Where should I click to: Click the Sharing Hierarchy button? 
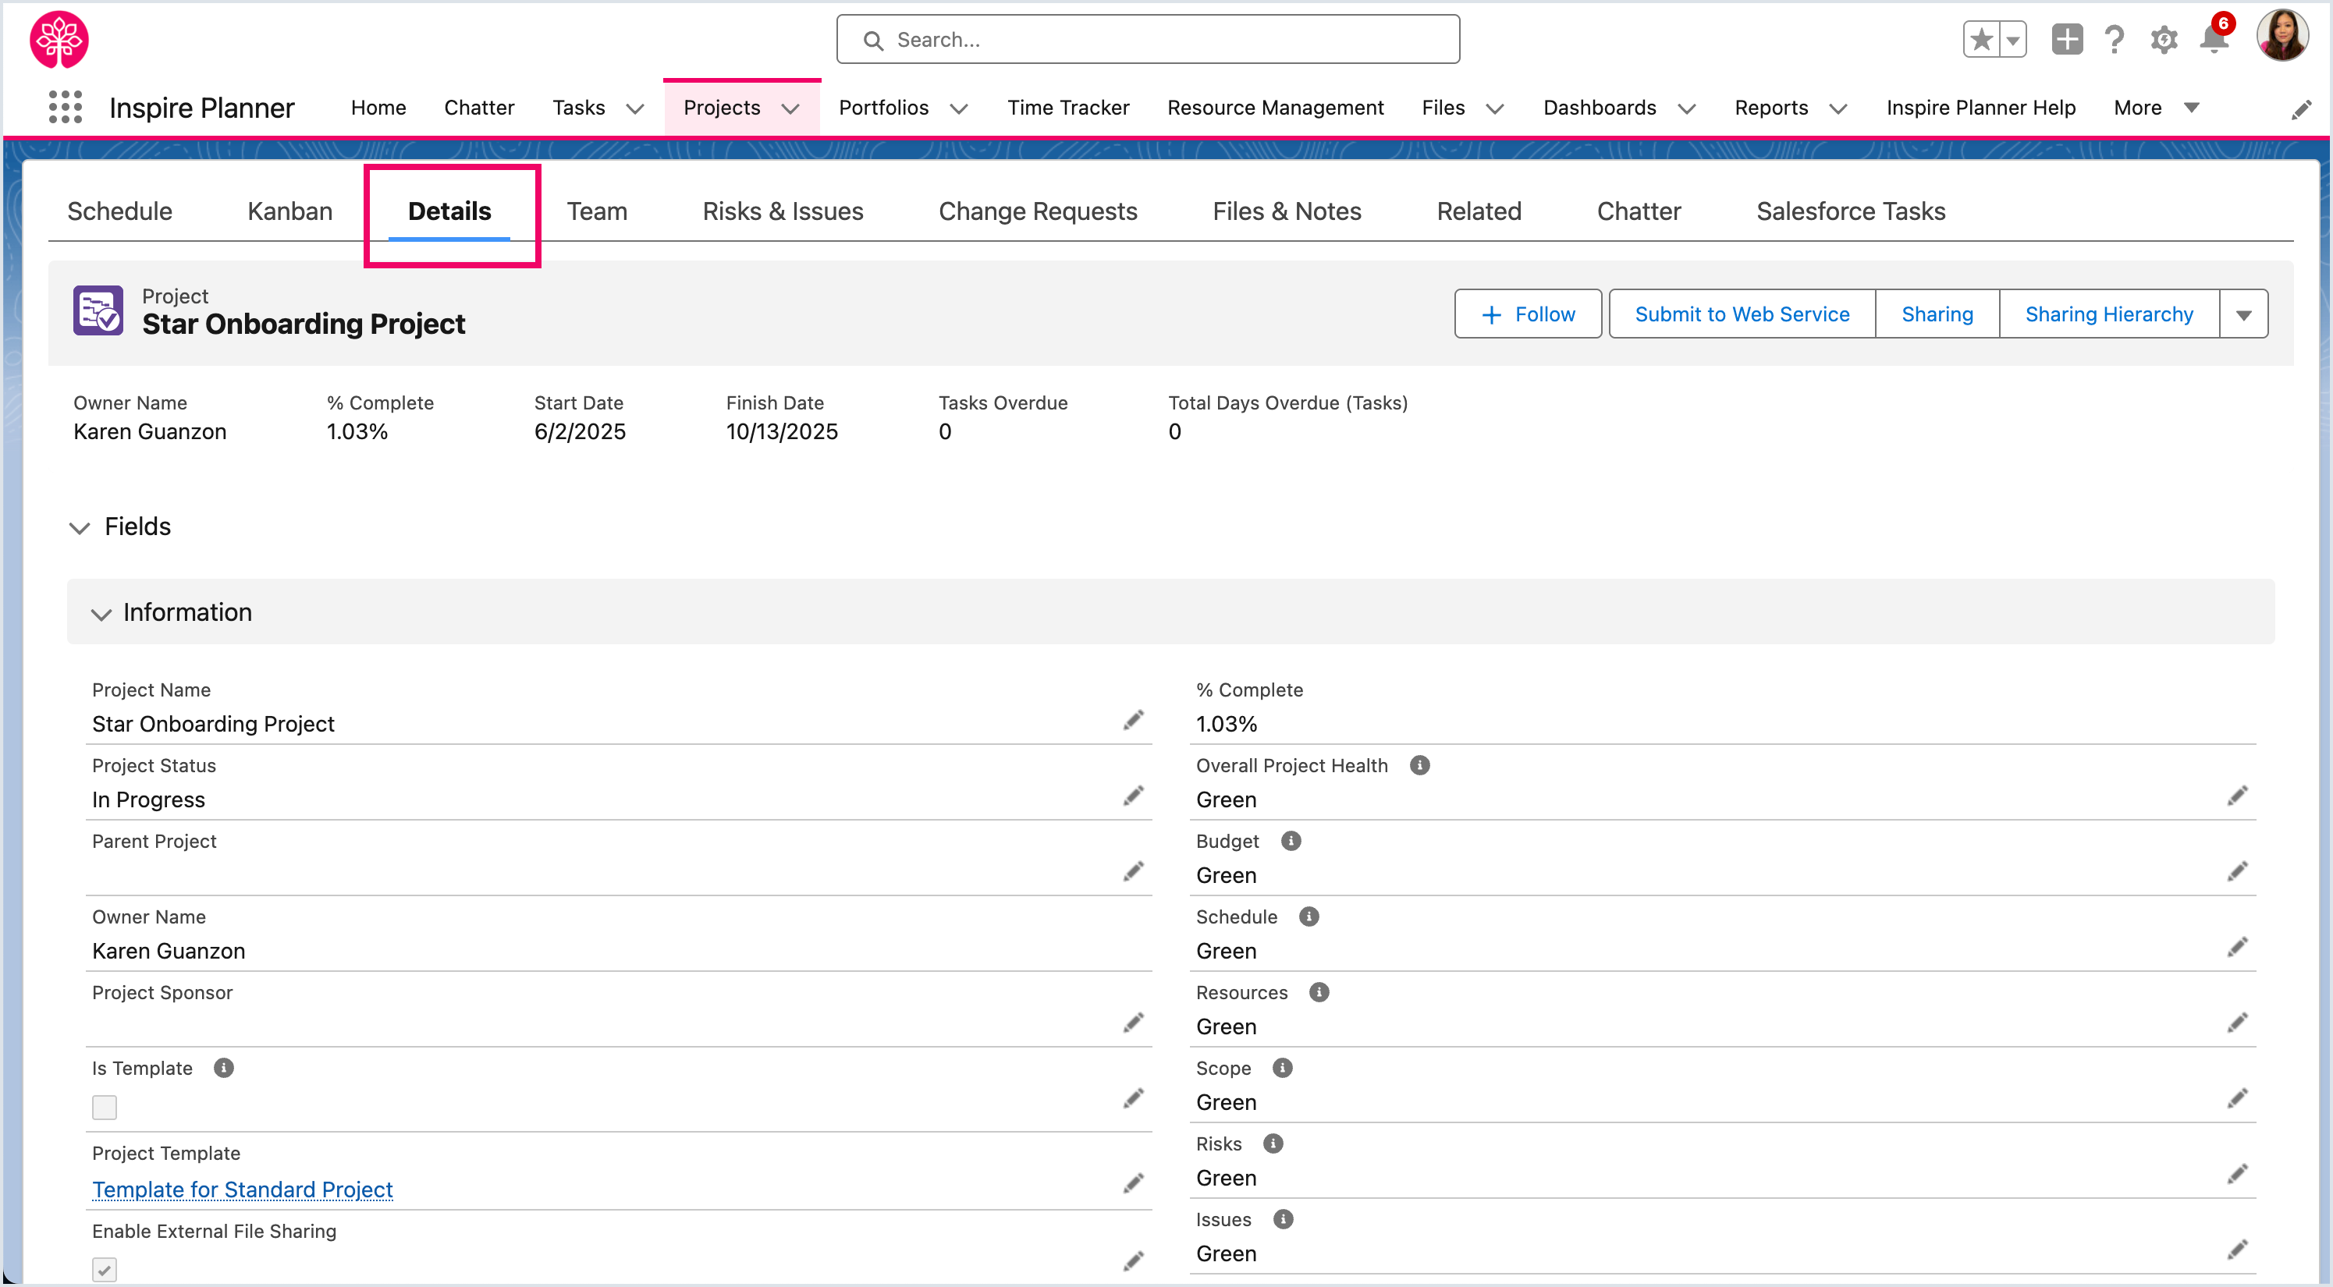[2109, 314]
